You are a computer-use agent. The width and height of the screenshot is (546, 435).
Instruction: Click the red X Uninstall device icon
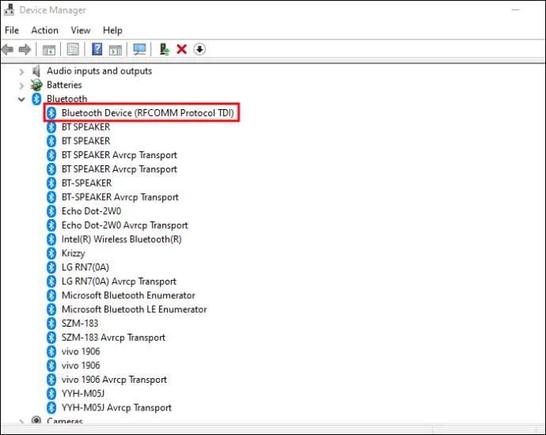tap(182, 49)
